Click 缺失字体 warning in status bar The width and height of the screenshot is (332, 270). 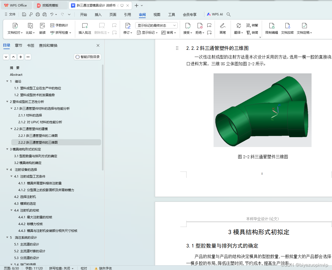103,268
